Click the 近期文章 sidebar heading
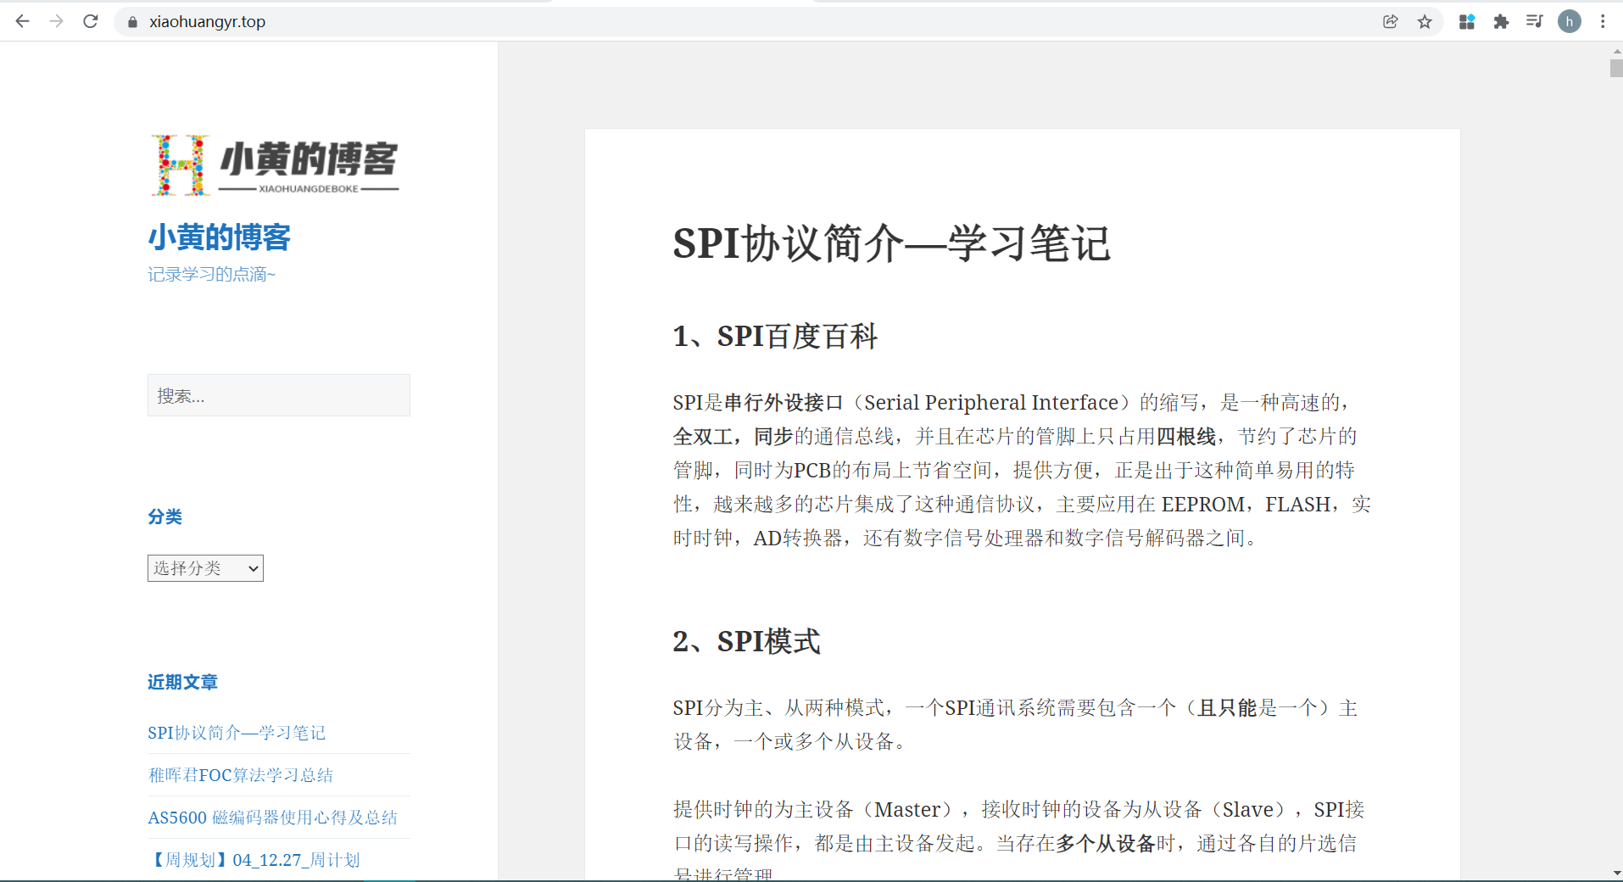Screen dimensions: 1623x882 183,682
